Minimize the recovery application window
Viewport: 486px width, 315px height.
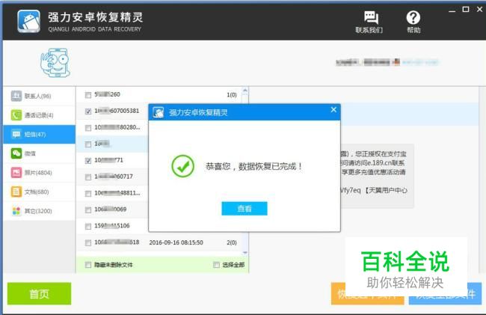452,10
